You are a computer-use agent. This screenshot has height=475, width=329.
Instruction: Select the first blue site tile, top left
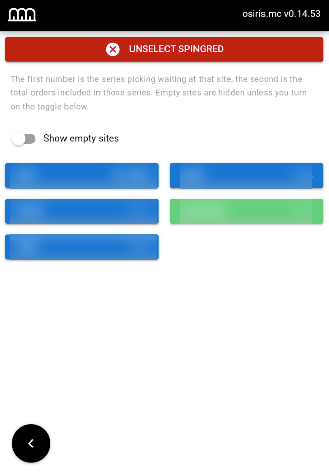pos(82,176)
